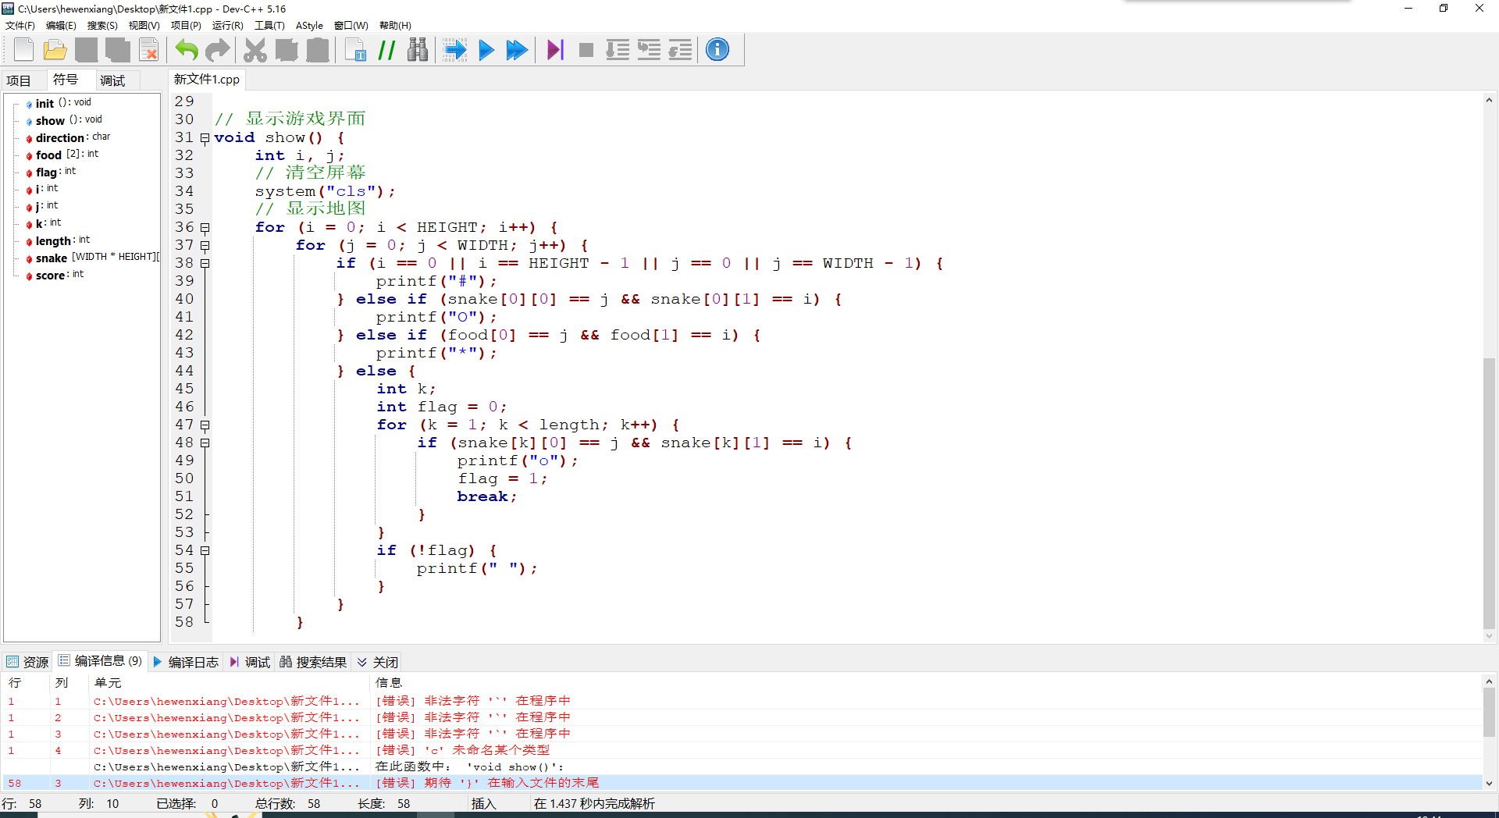Click the debug icon with downward arrow

tap(618, 50)
